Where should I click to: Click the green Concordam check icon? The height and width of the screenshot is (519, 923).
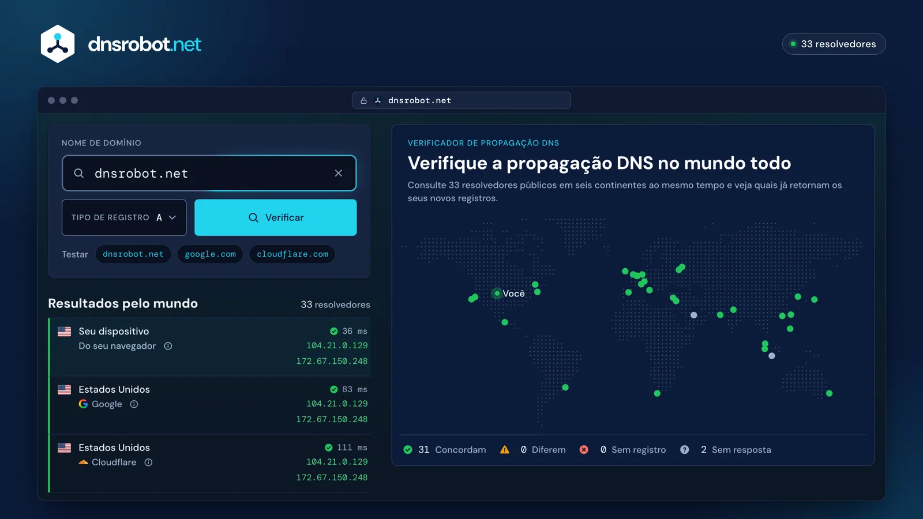tap(408, 450)
